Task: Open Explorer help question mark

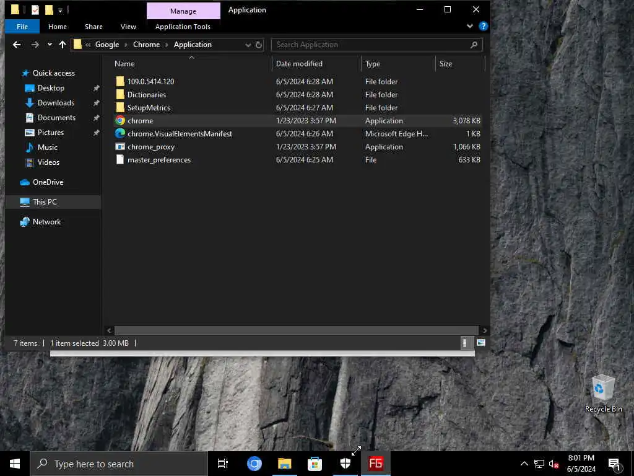Action: coord(483,26)
